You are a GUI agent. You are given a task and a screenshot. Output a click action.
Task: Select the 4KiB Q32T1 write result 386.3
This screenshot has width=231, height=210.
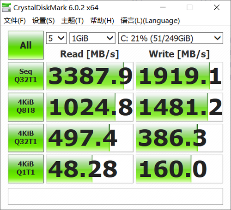pyautogui.click(x=179, y=138)
